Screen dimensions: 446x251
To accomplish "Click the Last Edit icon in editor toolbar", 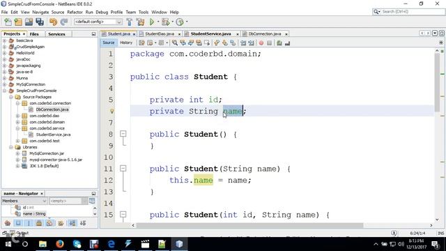I will tap(141, 43).
